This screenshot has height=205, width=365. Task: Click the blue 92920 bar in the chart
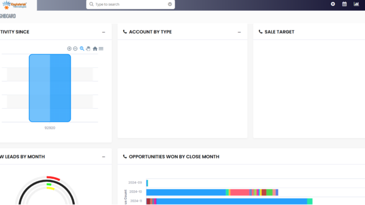coord(50,88)
